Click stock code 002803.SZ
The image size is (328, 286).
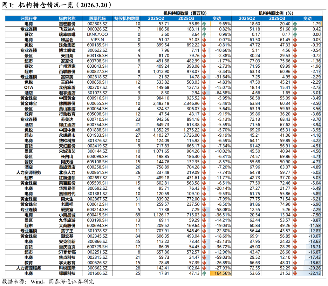pos(97,24)
